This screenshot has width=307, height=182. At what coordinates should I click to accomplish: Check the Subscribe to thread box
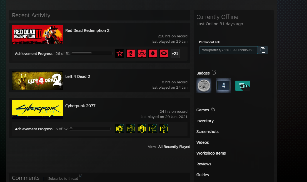(45, 179)
